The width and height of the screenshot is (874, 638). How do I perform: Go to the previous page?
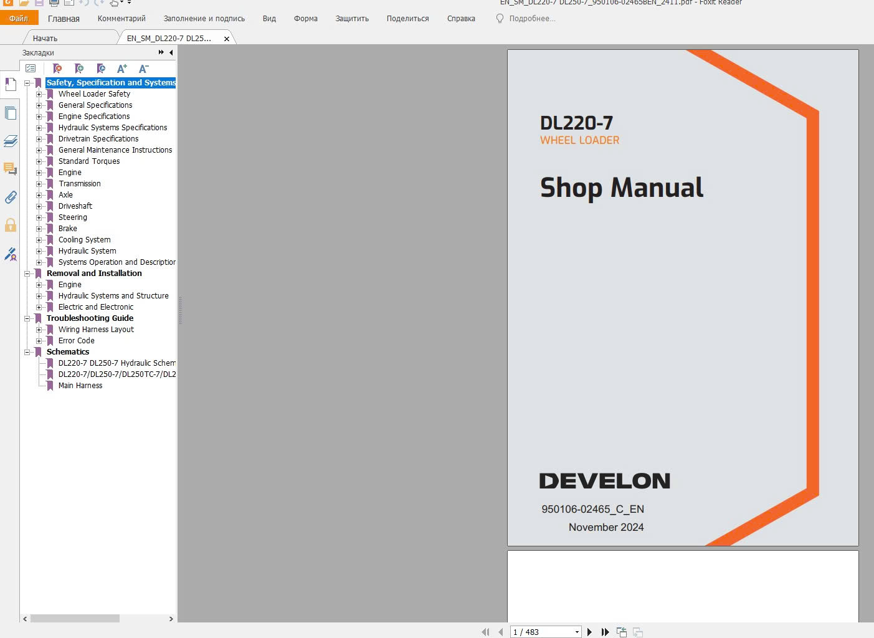click(x=501, y=632)
